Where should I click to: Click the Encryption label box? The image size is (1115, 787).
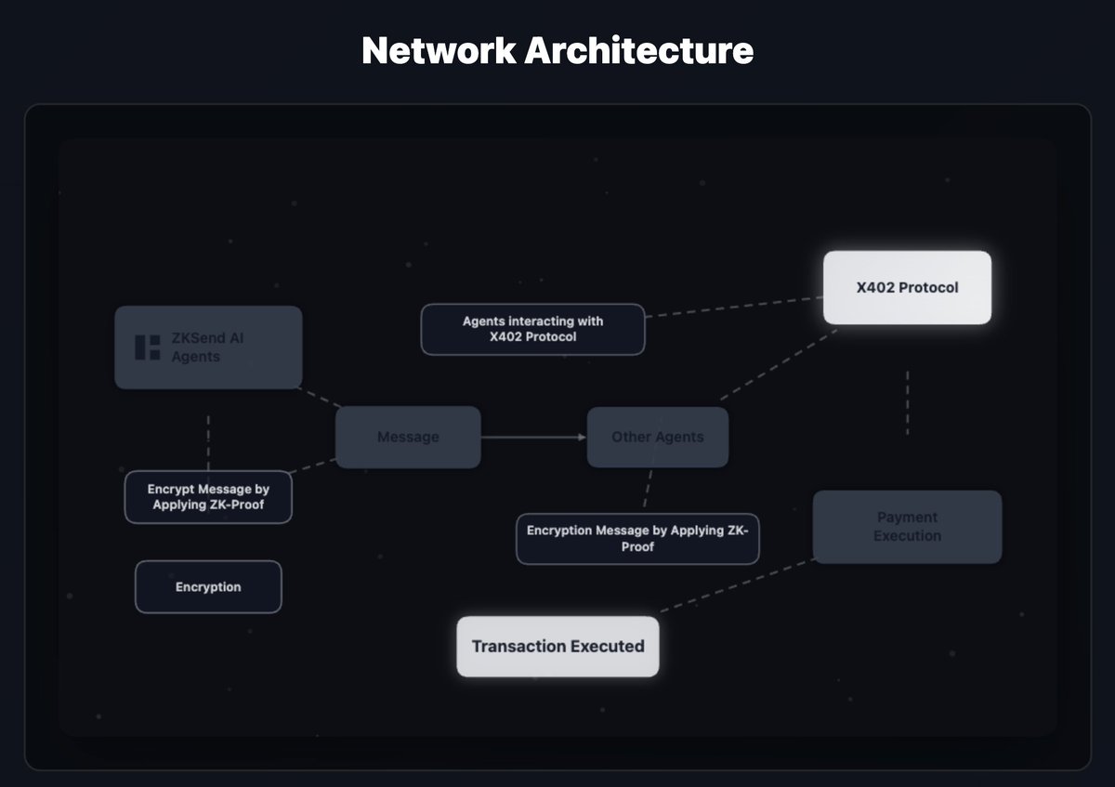(208, 586)
